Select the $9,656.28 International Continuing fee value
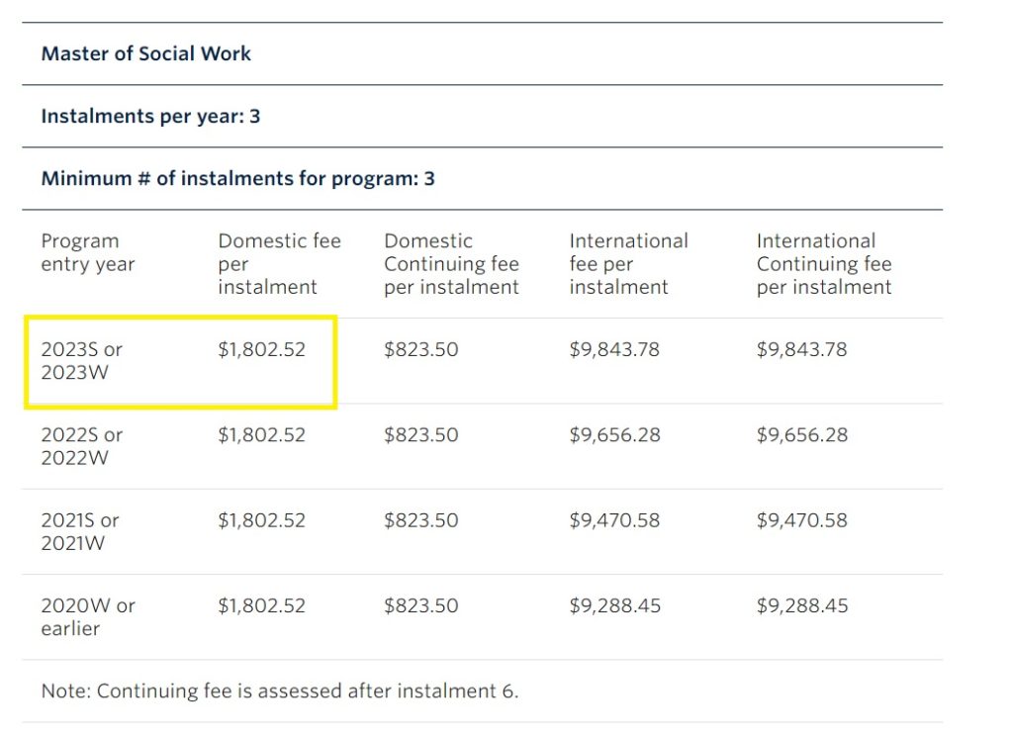Screen dimensions: 1013x738 click(x=802, y=435)
